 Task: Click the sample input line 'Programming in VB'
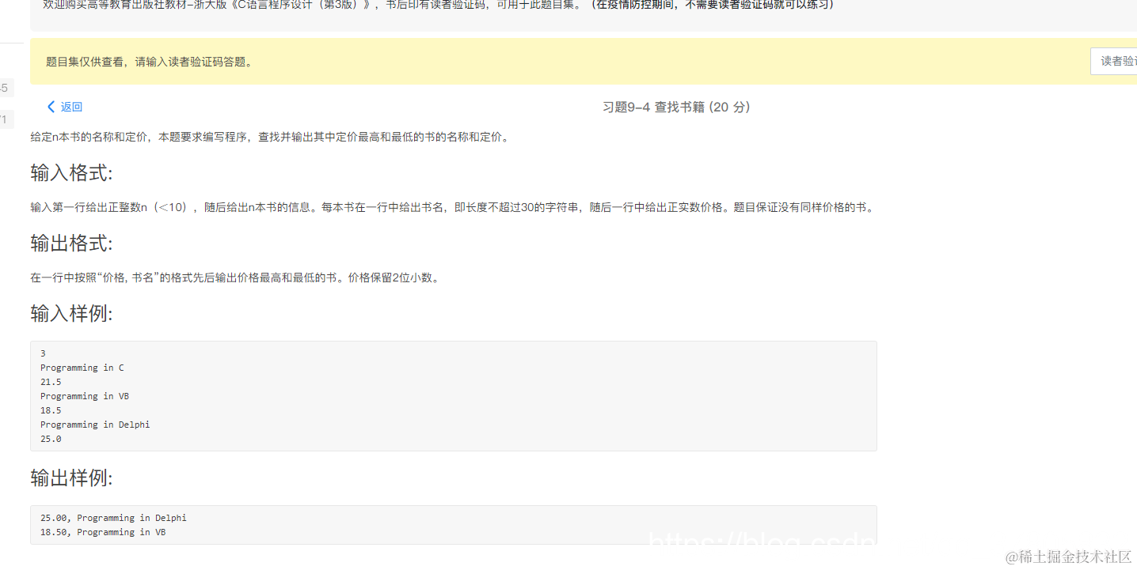click(x=85, y=396)
